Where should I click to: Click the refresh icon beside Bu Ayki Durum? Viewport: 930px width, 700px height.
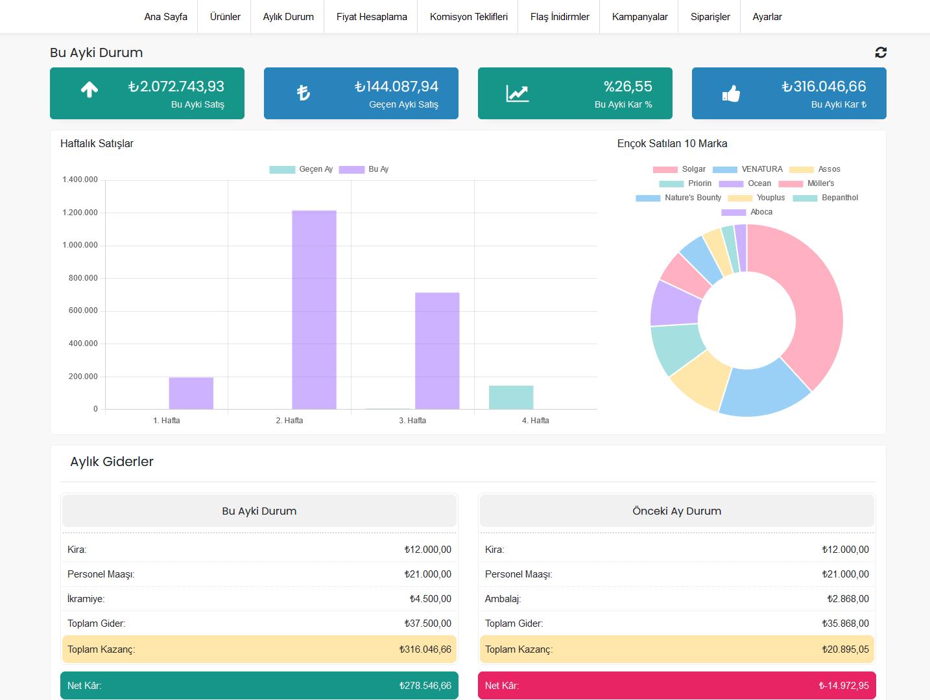[x=880, y=52]
